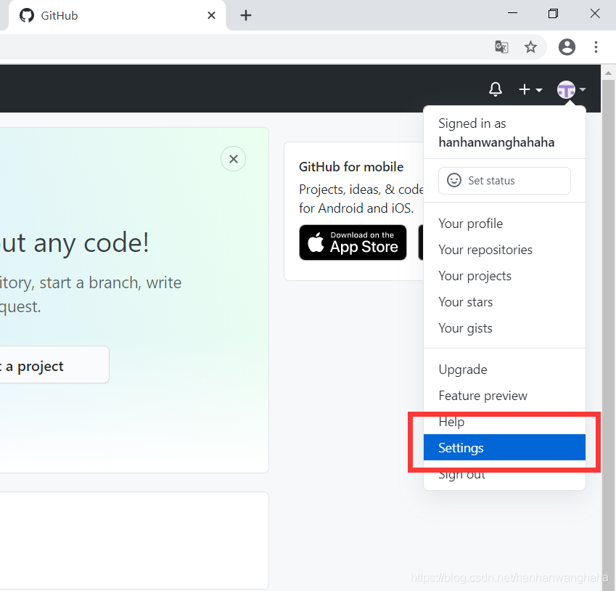Click the GitHub octocat logo on the browser tab

click(x=26, y=15)
